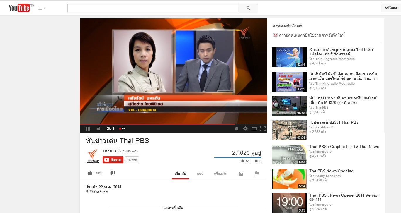This screenshot has width=401, height=213.
Task: Report the video with flag icon
Action: [x=257, y=174]
